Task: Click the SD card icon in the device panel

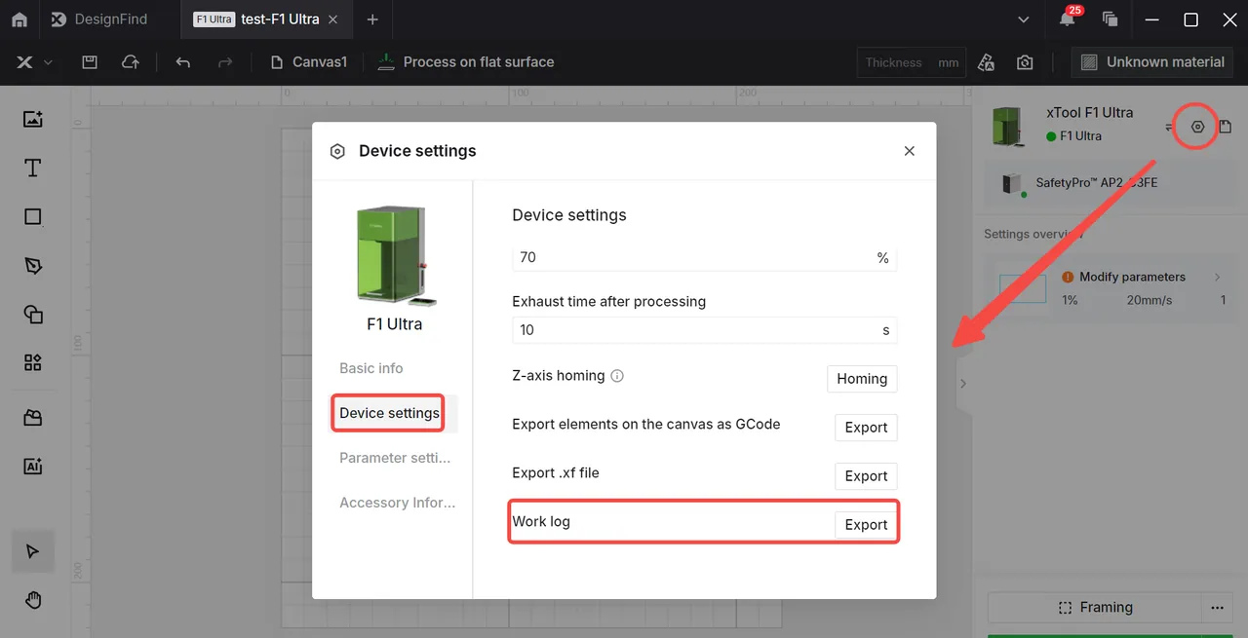Action: [1226, 127]
